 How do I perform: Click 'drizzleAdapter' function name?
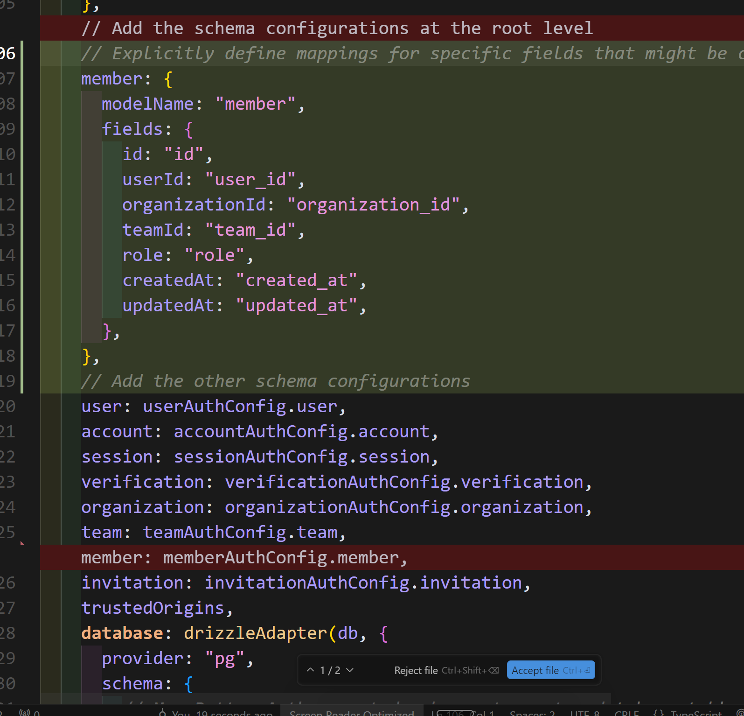point(255,633)
